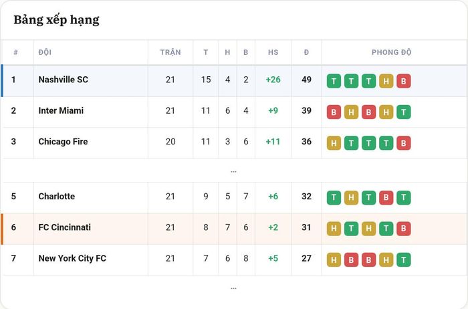Click Inter Miami's green T form badge
Image resolution: width=468 pixels, height=309 pixels.
click(x=404, y=112)
